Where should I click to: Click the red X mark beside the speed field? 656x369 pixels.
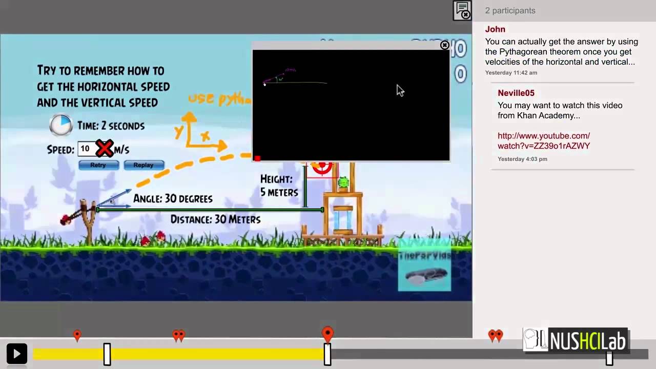coord(105,149)
